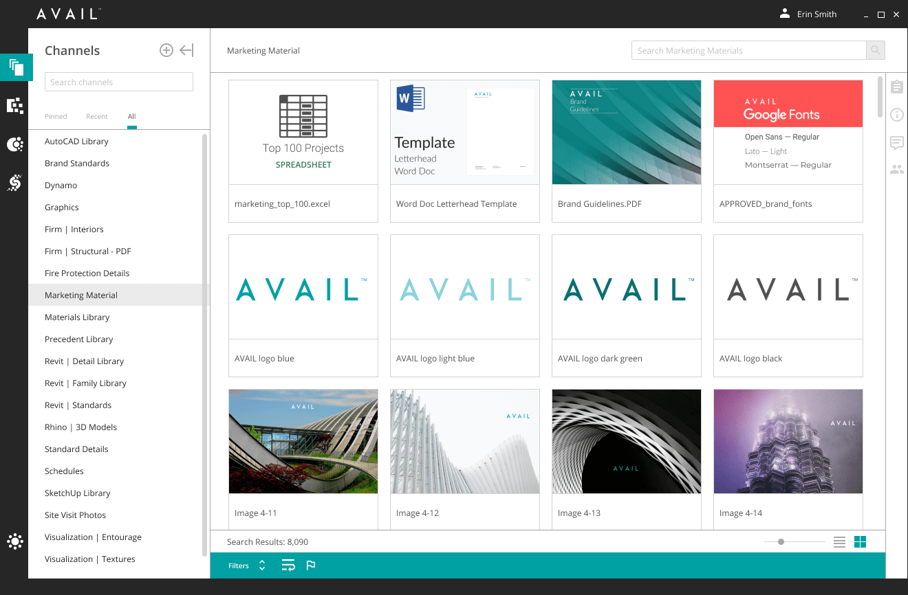Select the Top 100 Projects spreadsheet thumbnail
This screenshot has width=908, height=595.
303,133
